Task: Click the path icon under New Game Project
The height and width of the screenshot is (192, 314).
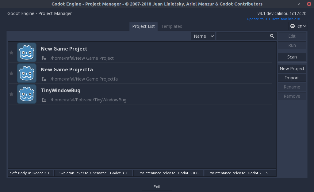Action: 44,58
